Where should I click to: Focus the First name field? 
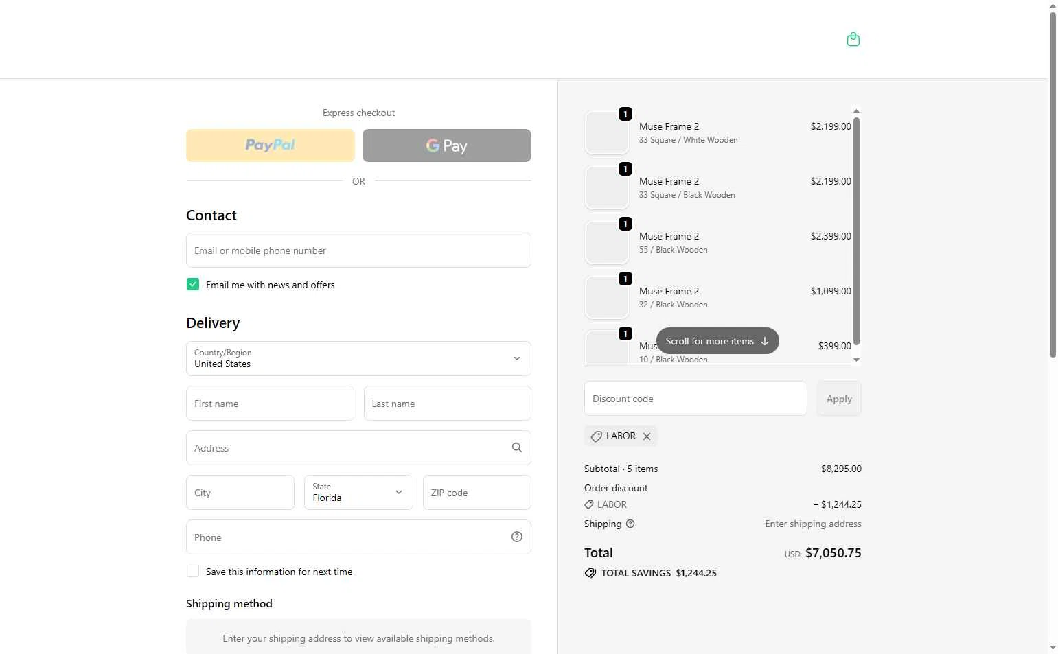[x=270, y=403]
